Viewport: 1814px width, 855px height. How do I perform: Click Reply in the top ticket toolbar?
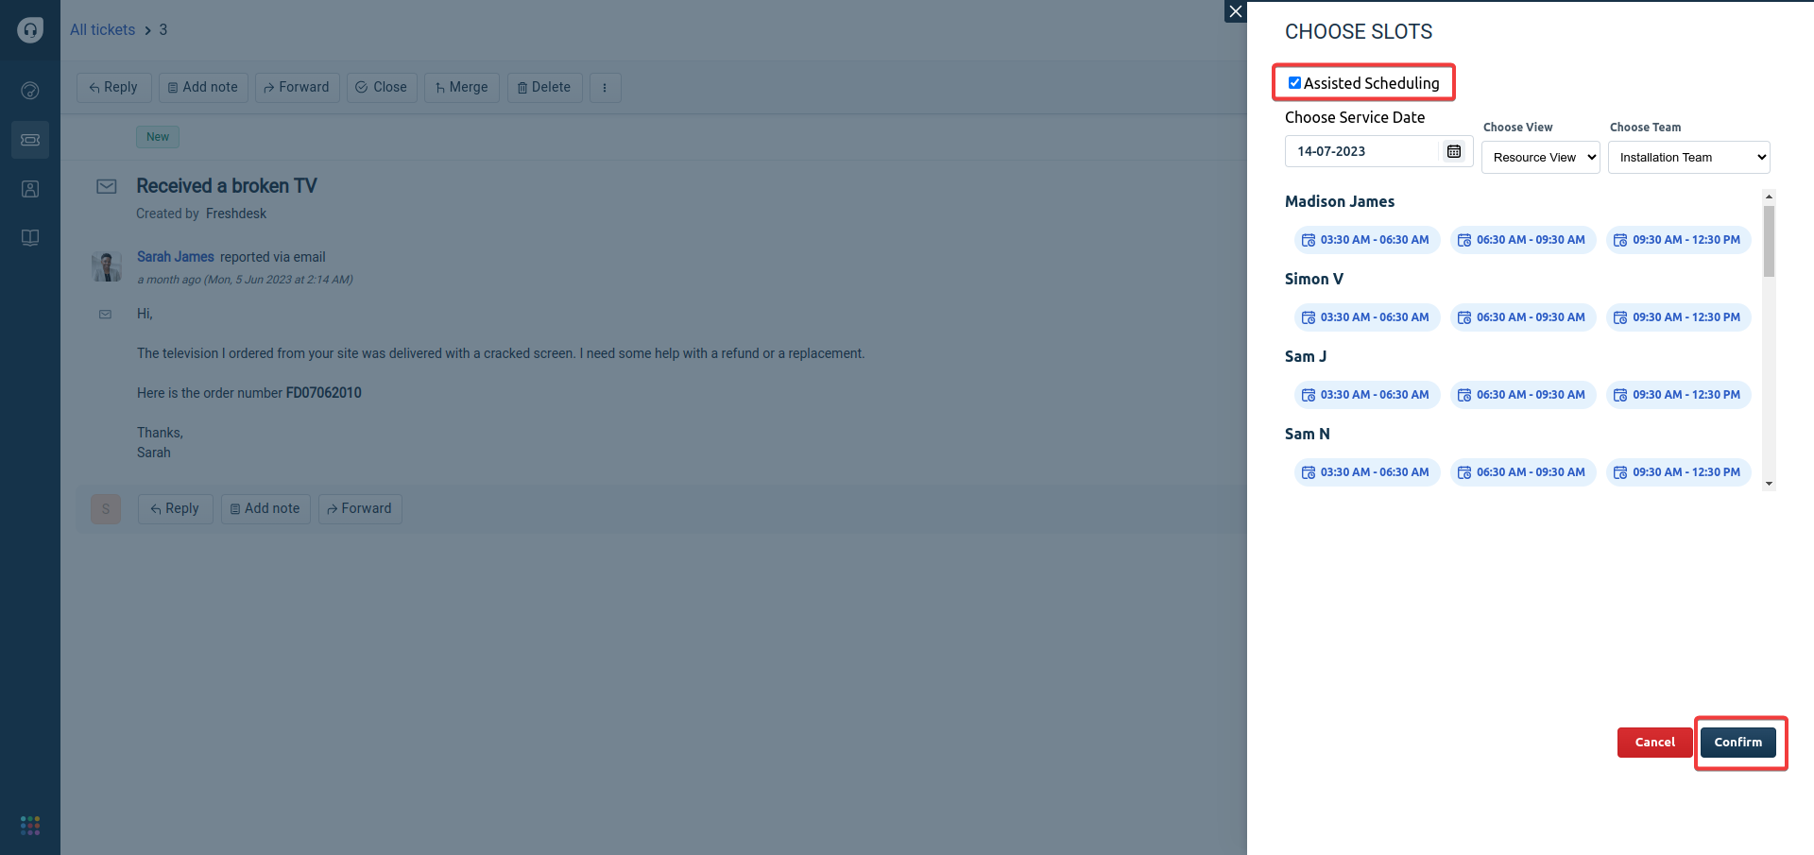(113, 88)
